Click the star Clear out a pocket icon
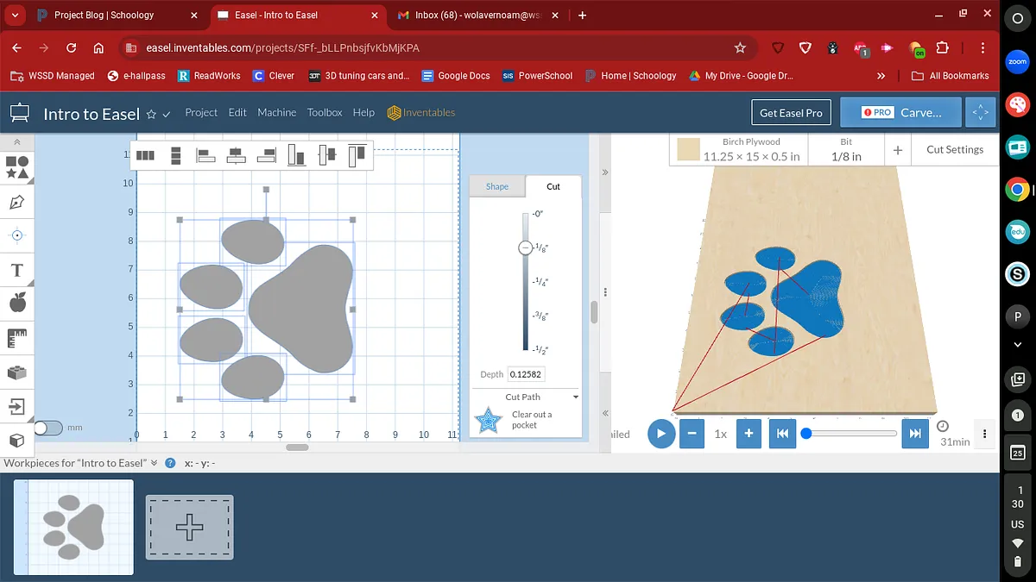1036x582 pixels. pos(489,421)
